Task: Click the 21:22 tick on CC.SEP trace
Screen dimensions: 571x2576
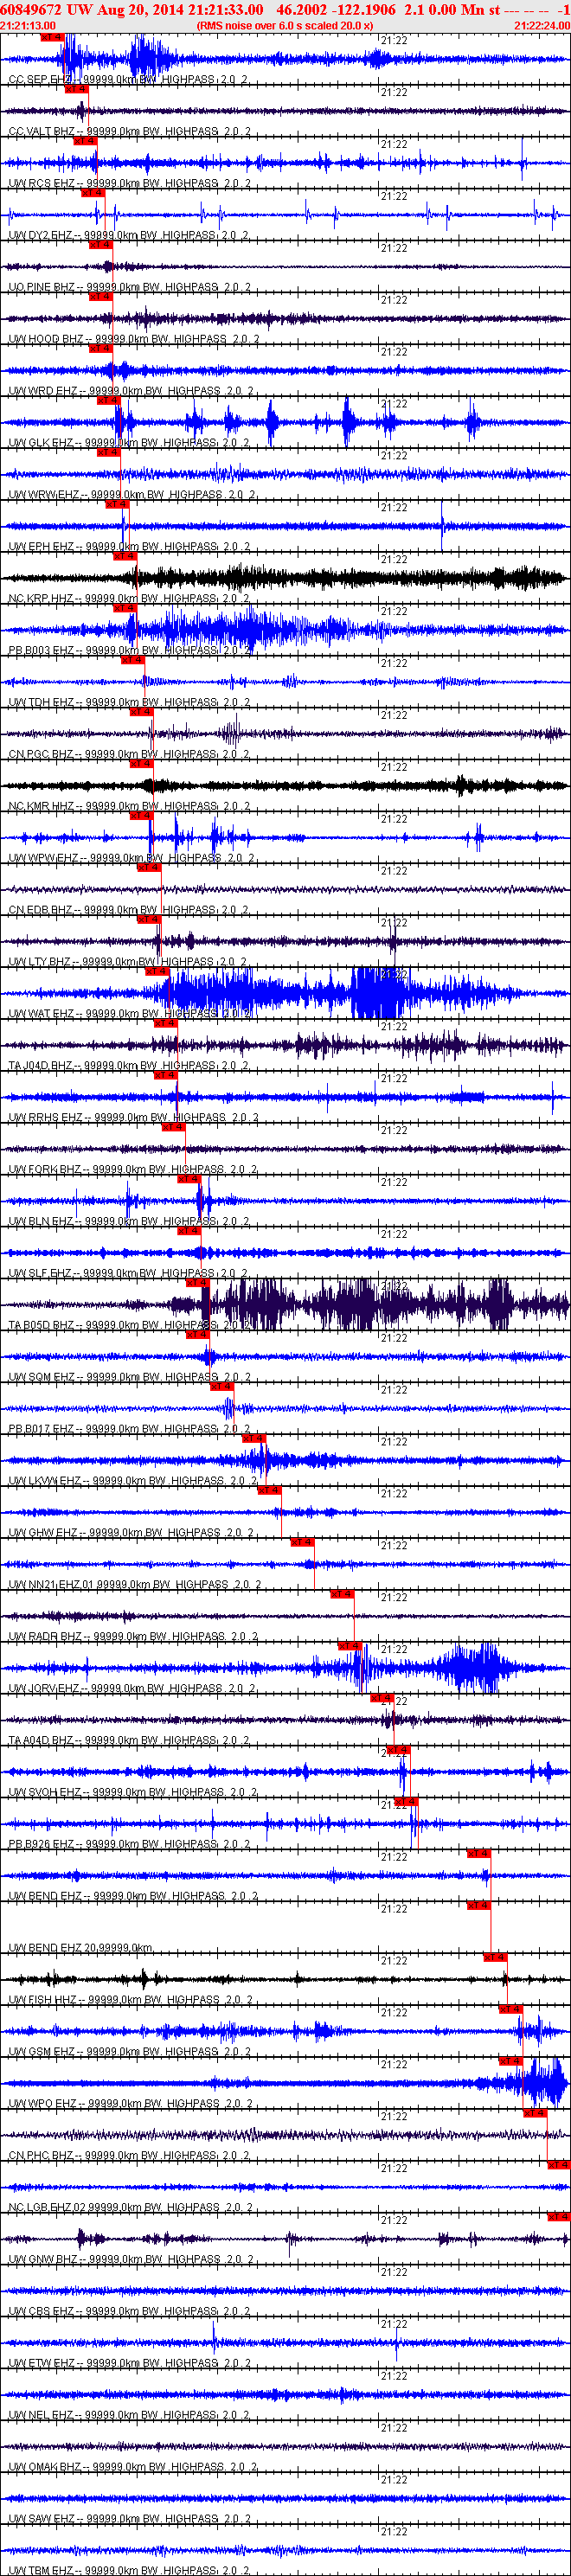Action: 394,40
